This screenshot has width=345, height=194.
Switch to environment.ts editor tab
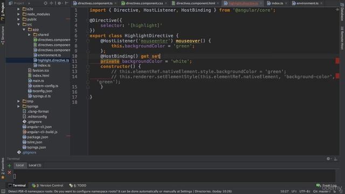(307, 3)
